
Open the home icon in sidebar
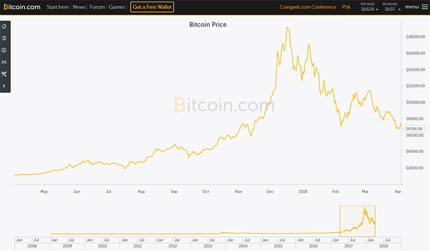pos(4,26)
